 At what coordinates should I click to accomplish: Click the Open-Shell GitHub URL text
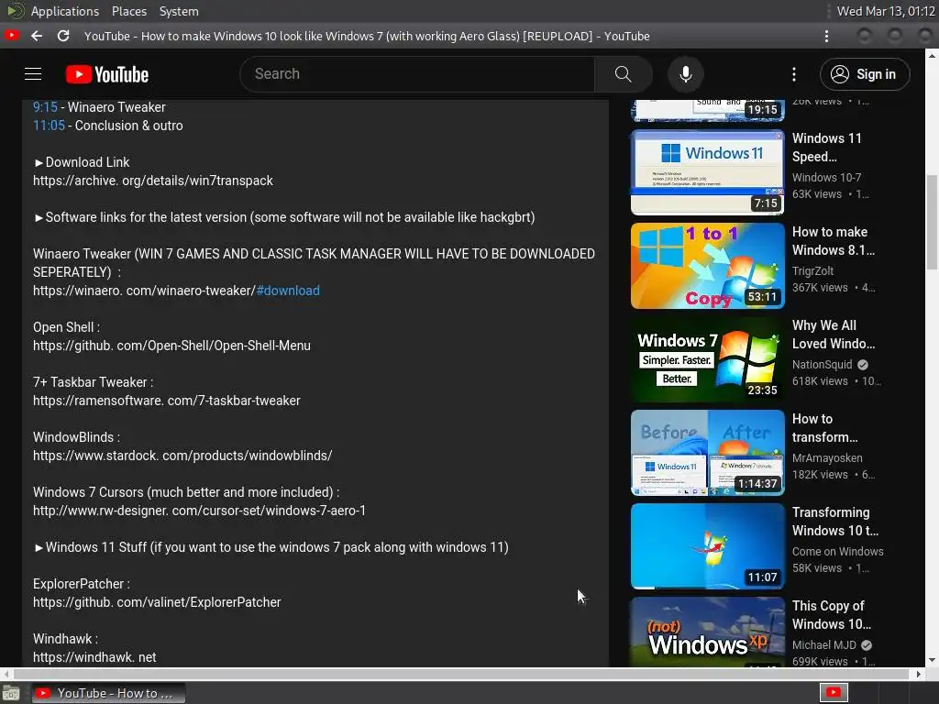pos(171,346)
